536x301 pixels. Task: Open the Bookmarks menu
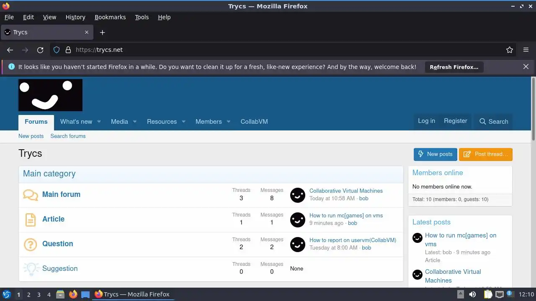click(x=110, y=17)
